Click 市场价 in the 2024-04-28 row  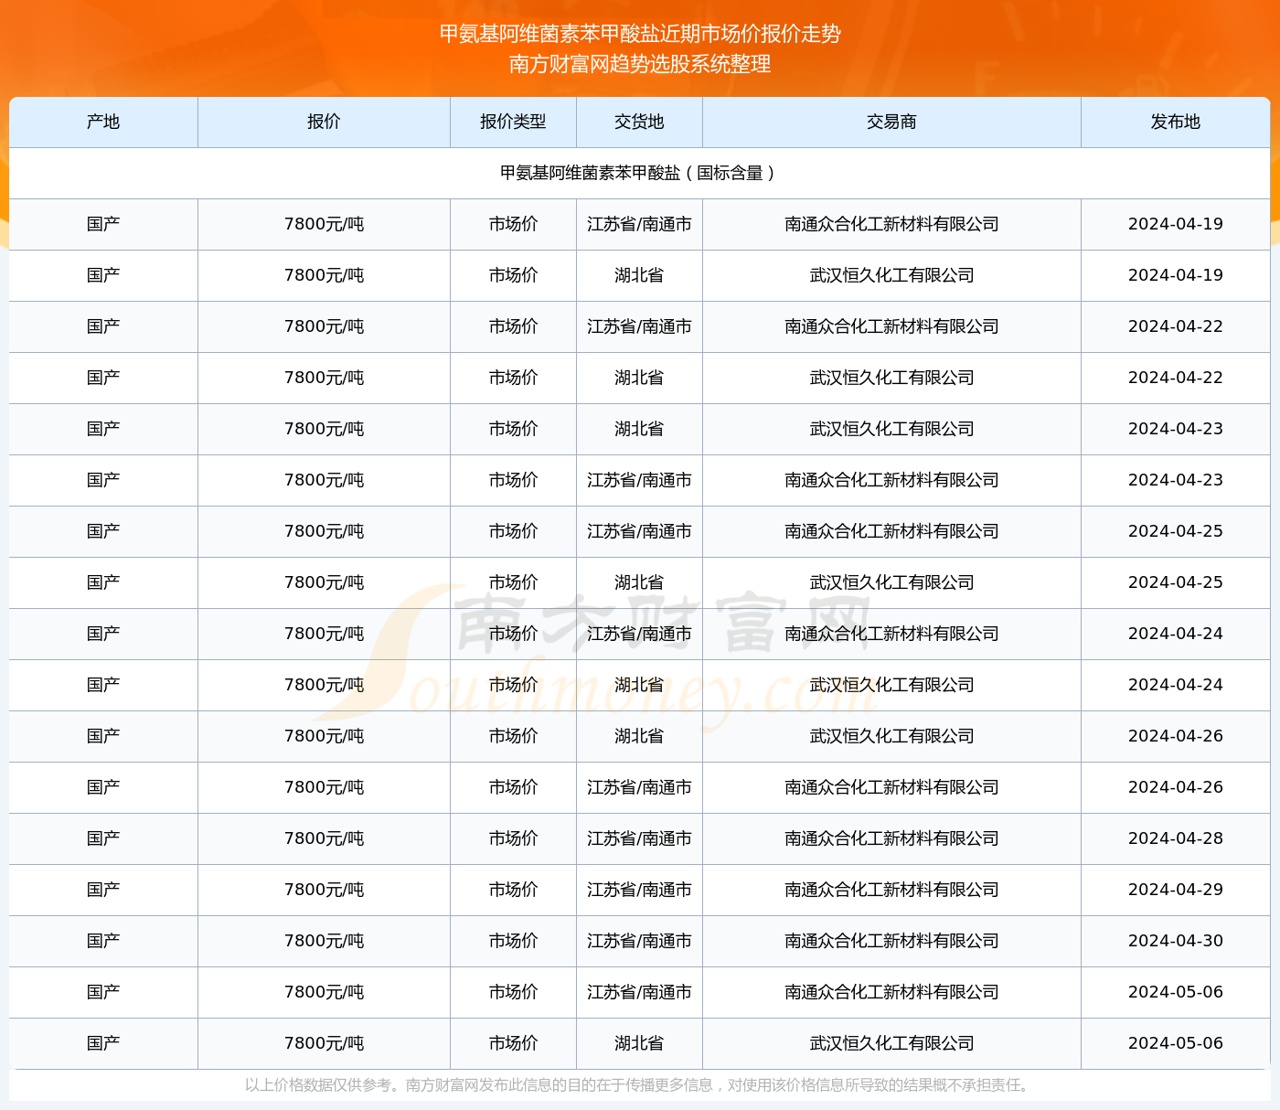coord(513,838)
